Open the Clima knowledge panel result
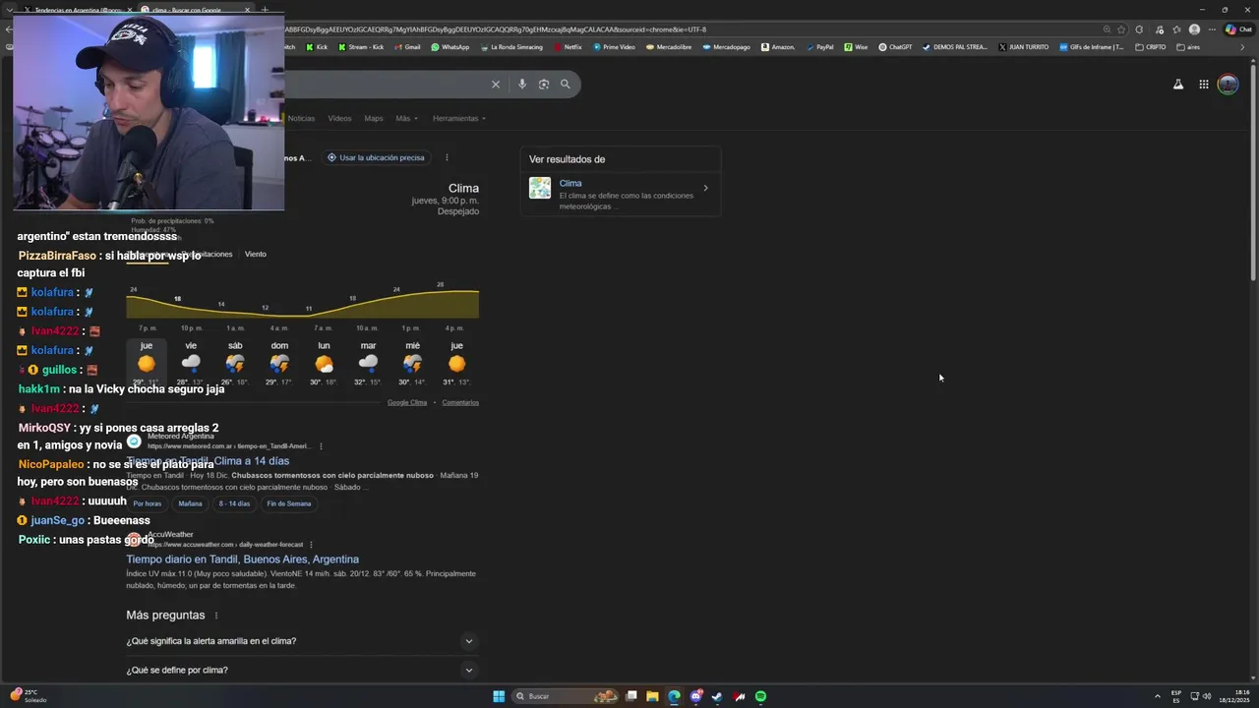 pos(621,193)
